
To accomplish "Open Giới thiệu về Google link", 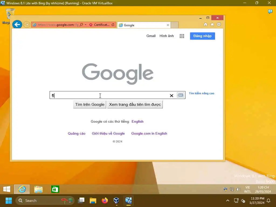I will (x=108, y=133).
